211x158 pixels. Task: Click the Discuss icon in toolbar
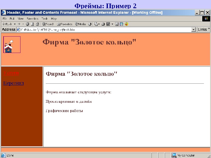(x=117, y=24)
